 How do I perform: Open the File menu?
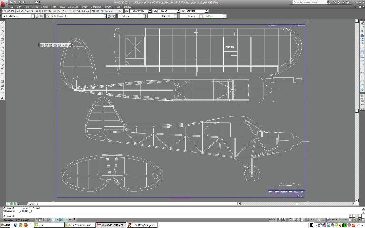click(x=12, y=7)
